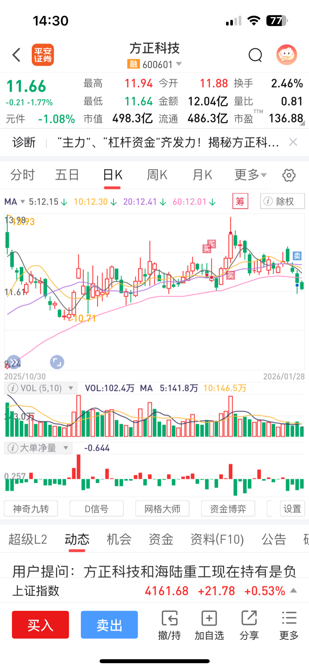Open chart settings gear icon

pos(289,175)
